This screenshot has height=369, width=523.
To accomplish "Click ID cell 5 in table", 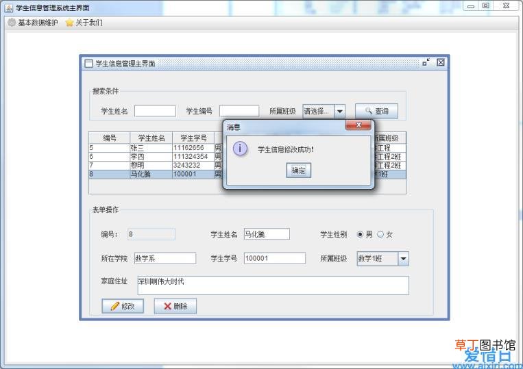I will point(110,148).
